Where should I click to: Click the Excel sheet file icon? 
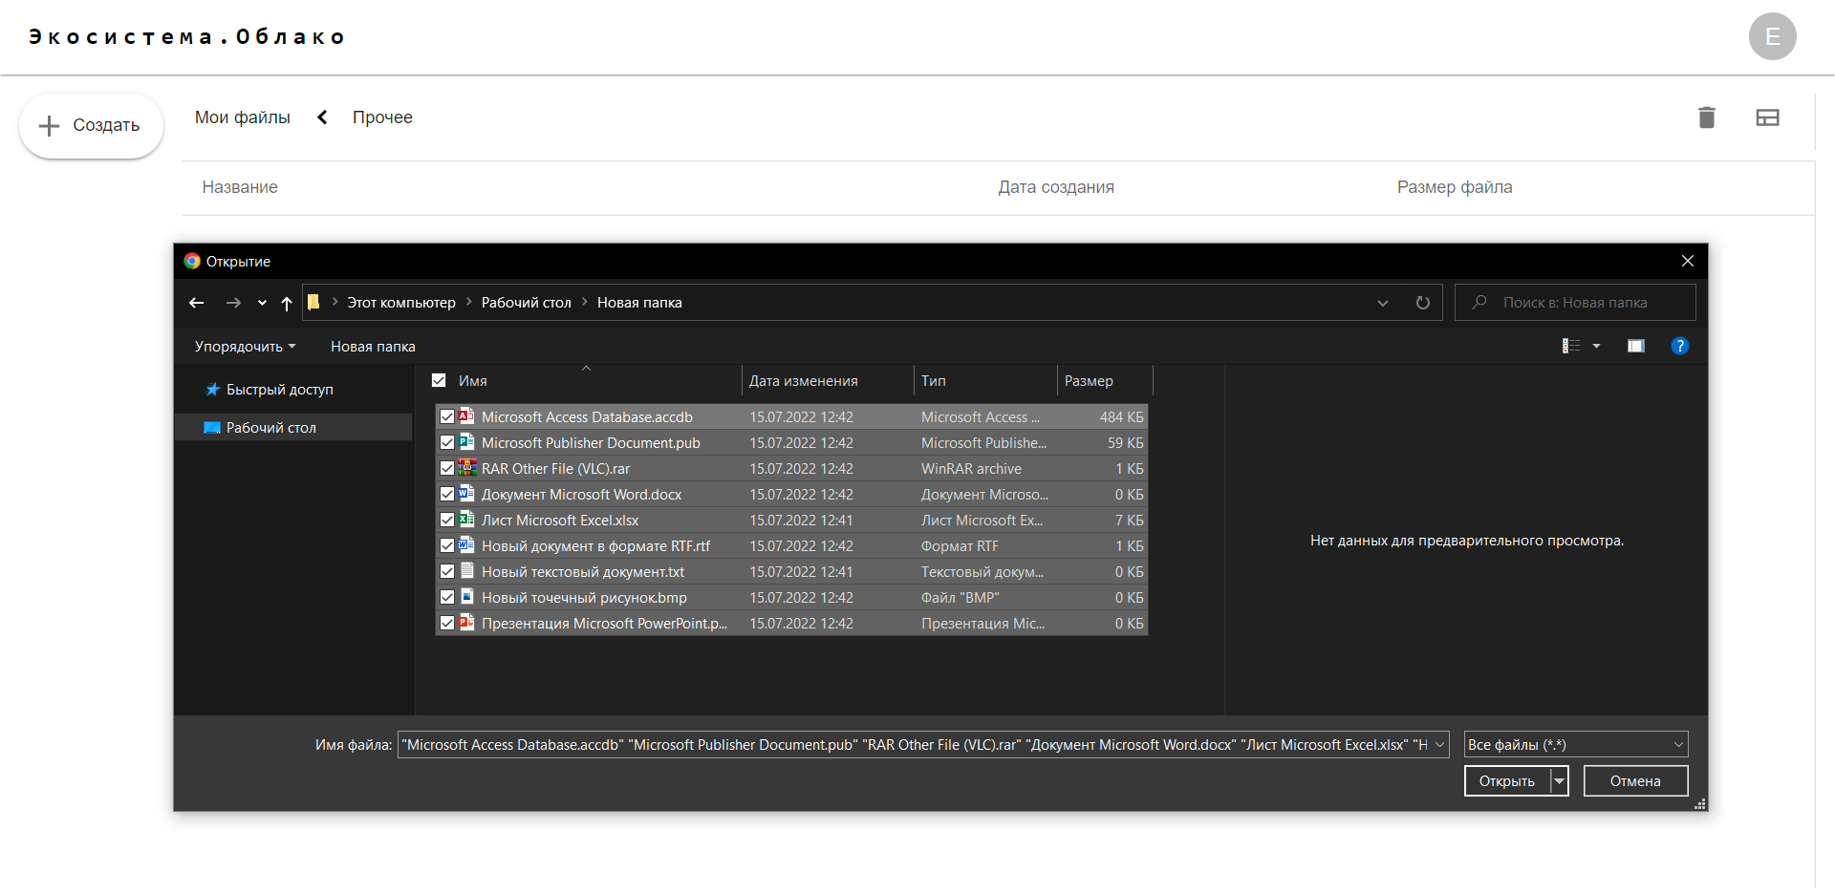[466, 520]
